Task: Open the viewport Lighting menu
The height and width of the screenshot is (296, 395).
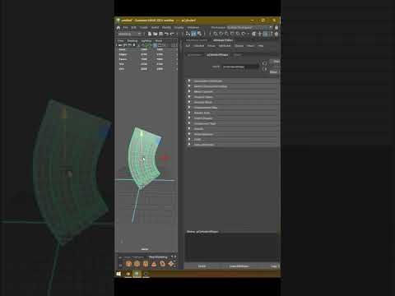Action: pos(146,41)
